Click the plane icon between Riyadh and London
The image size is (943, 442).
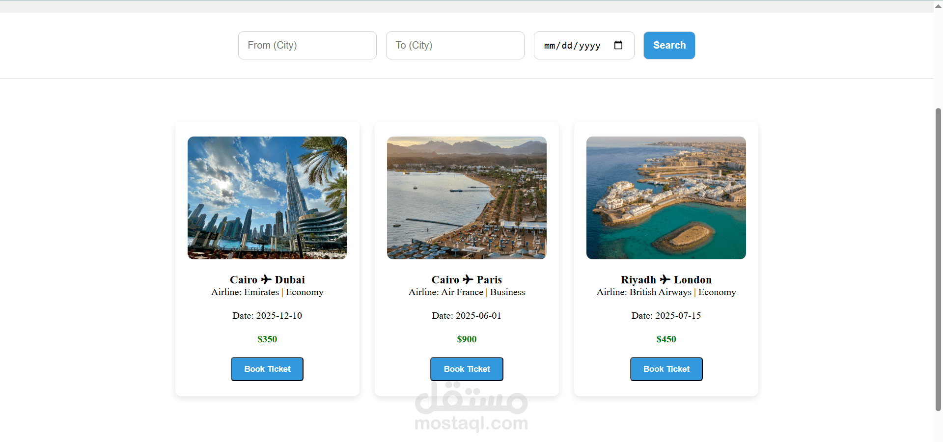pyautogui.click(x=665, y=279)
